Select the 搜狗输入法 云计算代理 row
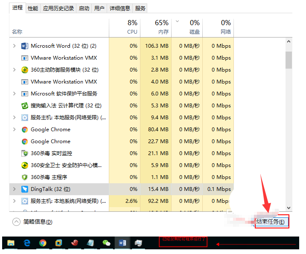This screenshot has width=306, height=254. click(121, 106)
